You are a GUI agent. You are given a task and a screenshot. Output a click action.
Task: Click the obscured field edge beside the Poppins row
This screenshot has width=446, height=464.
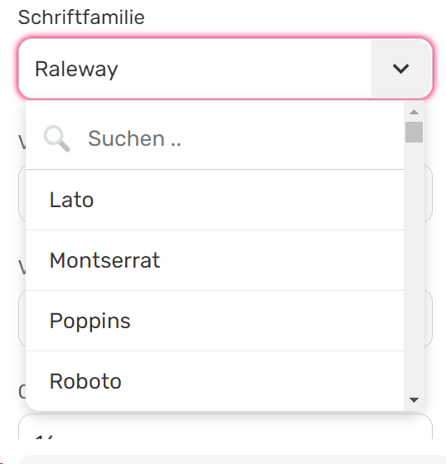(429, 319)
